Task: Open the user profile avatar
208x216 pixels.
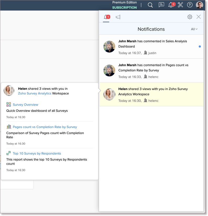Action: [200, 5]
